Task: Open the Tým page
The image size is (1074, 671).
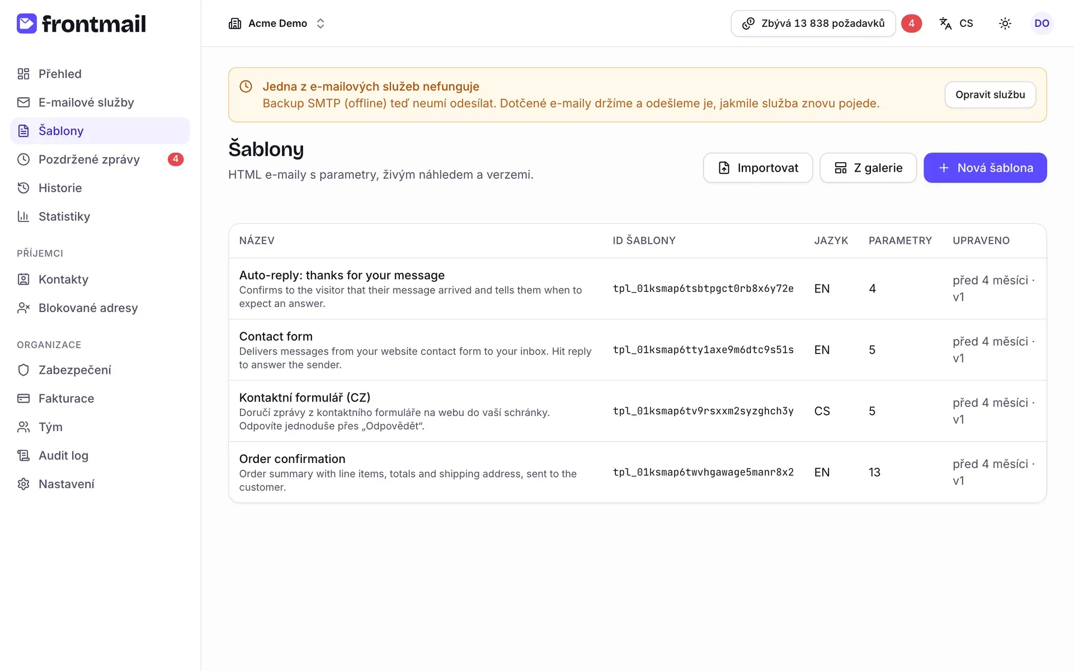Action: [x=100, y=427]
